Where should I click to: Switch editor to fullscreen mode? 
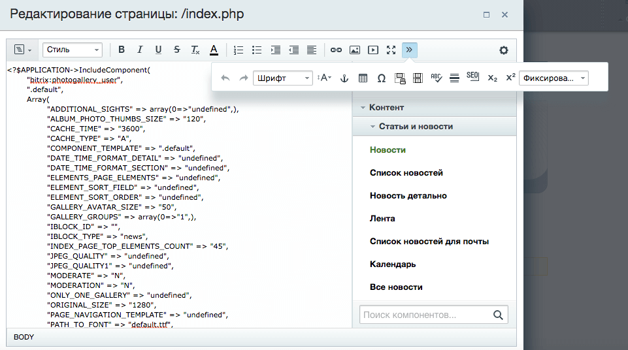[x=391, y=50]
